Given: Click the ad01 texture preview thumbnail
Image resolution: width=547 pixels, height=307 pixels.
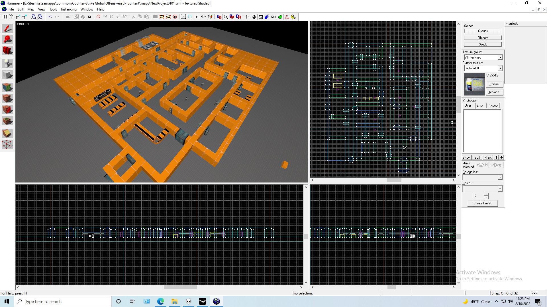Looking at the screenshot, I should coord(474,84).
